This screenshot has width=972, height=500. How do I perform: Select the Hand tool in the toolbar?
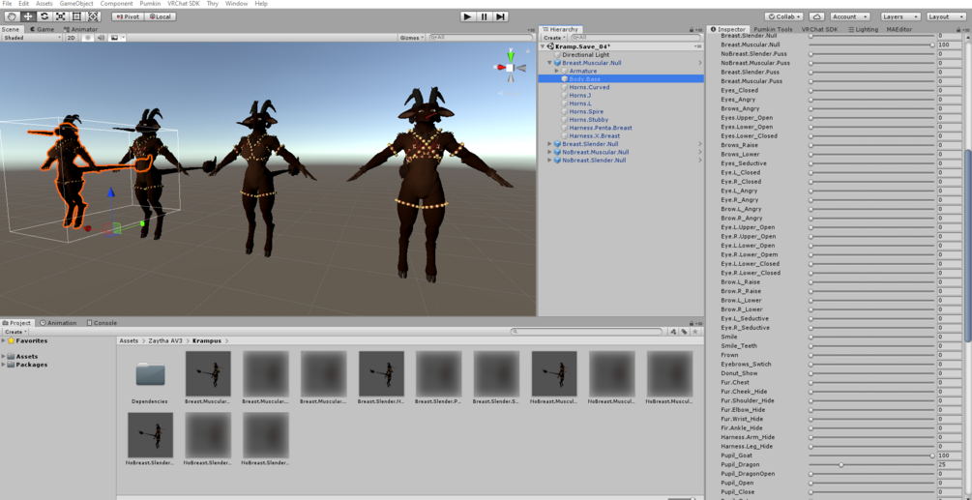(12, 16)
